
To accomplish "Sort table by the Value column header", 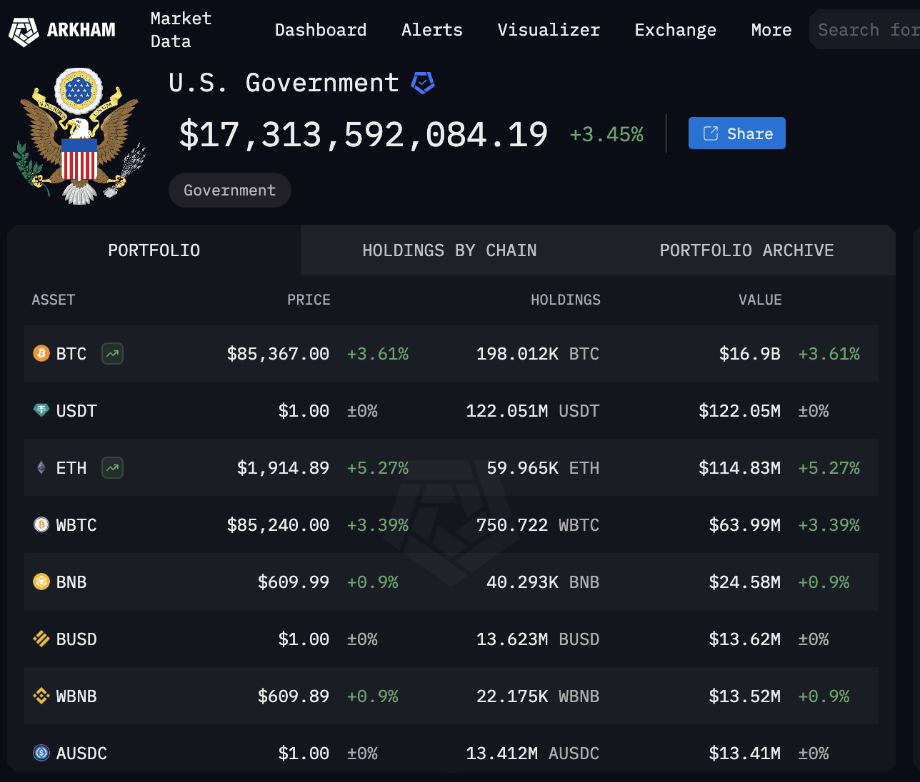I will 760,300.
